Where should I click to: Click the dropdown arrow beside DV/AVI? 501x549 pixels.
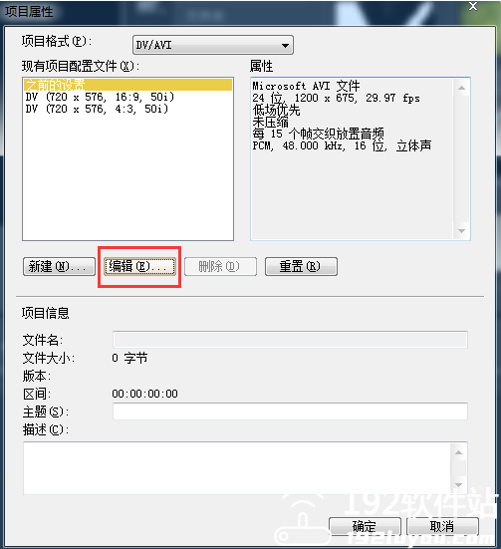tap(285, 46)
